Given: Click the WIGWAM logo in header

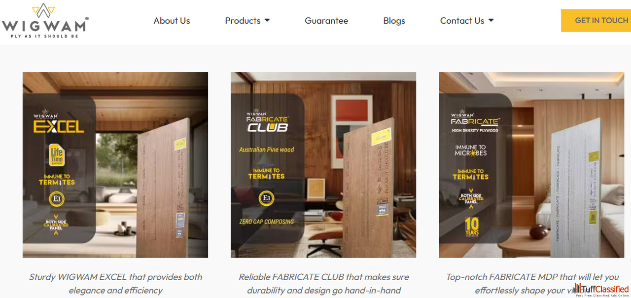Looking at the screenshot, I should click(x=45, y=20).
